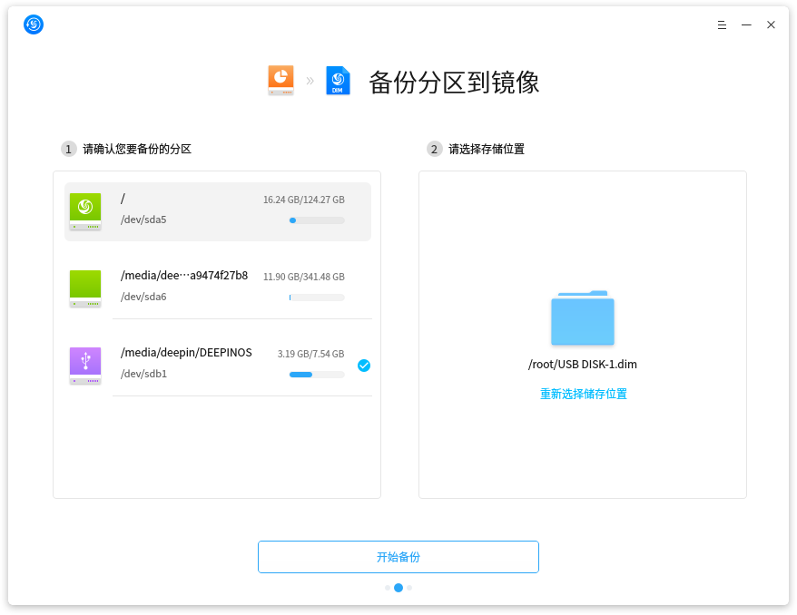
Task: Click the step 1 numbered circle icon
Action: [68, 148]
